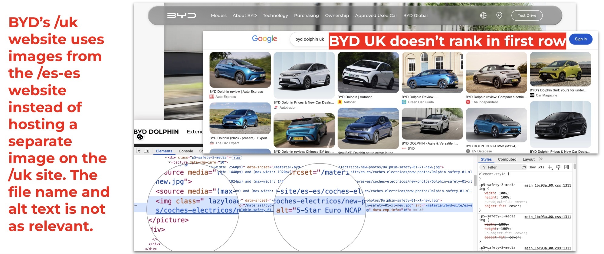604x254 pixels.
Task: Click the active 'width: 100%' declaration
Action: pyautogui.click(x=496, y=193)
